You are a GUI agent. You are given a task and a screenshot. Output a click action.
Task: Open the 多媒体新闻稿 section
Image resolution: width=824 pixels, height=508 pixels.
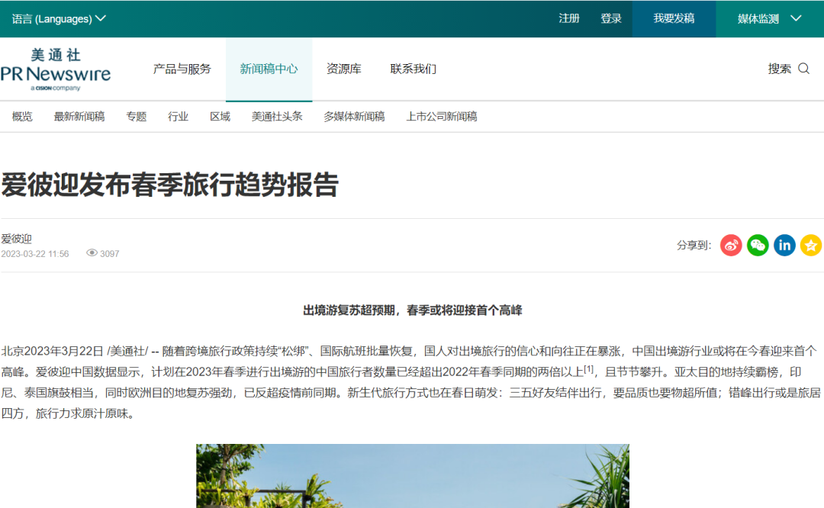coord(354,116)
